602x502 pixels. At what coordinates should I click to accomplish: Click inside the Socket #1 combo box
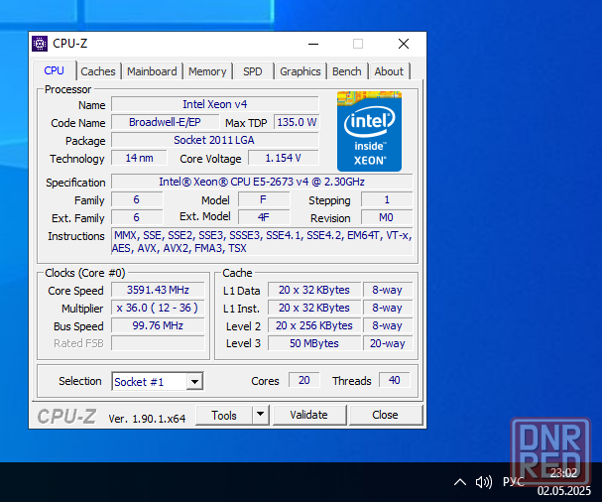pyautogui.click(x=150, y=381)
